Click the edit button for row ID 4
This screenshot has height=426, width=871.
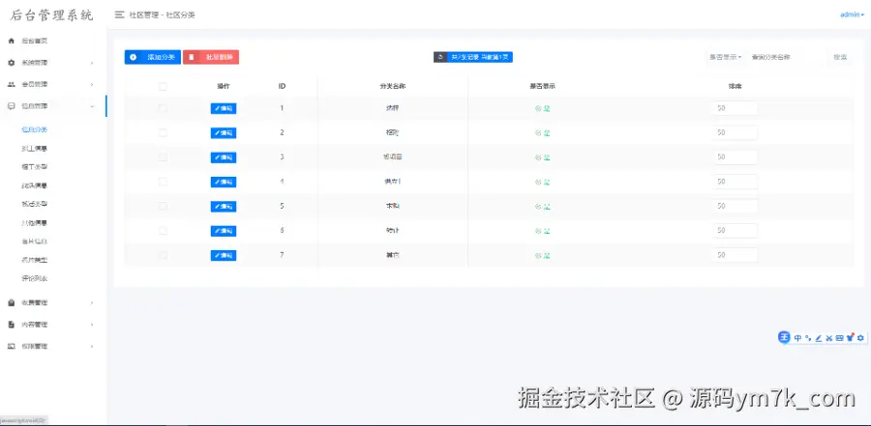click(x=224, y=182)
